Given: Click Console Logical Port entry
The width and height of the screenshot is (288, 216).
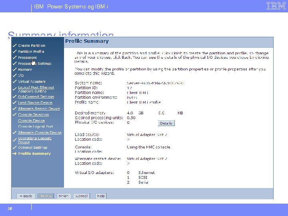Looking at the screenshot, I should point(36,126).
